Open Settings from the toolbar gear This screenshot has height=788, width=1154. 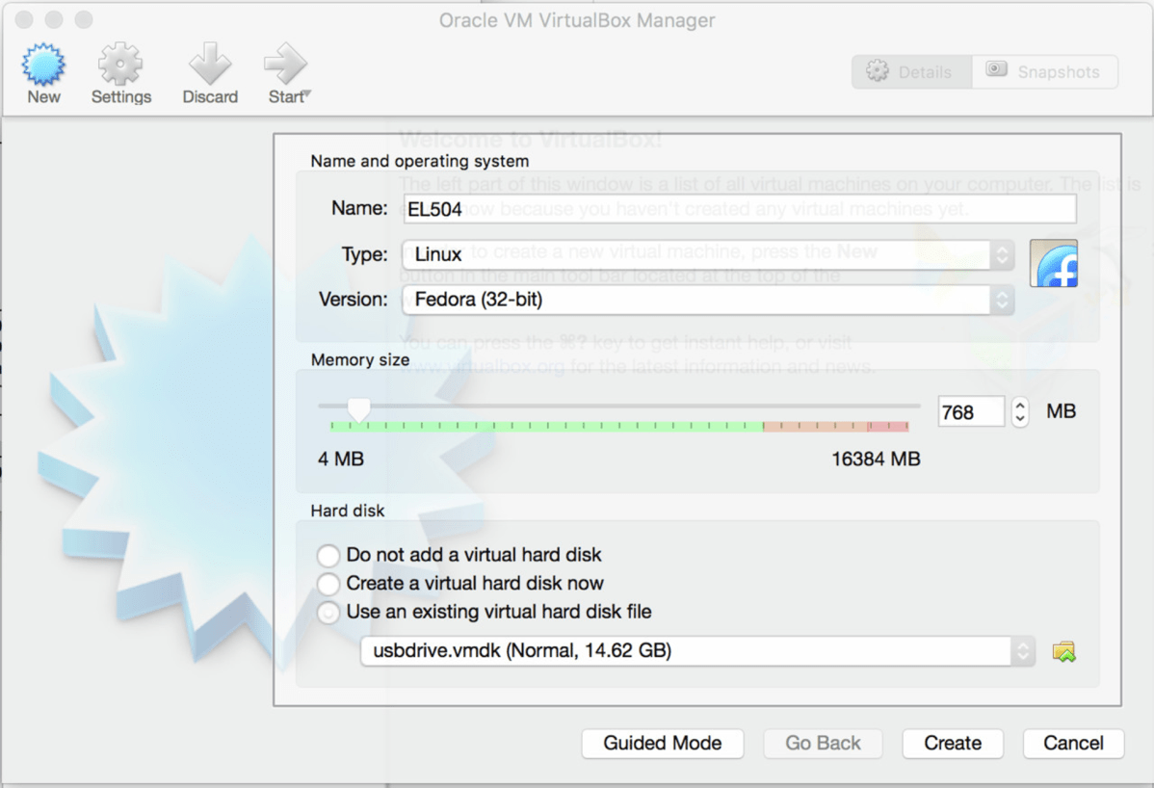pyautogui.click(x=120, y=65)
